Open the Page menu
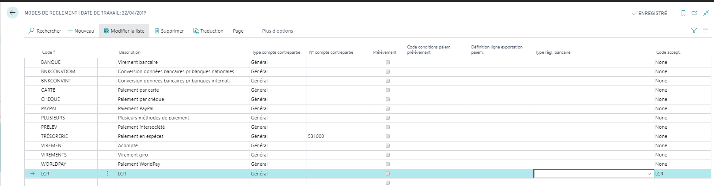Image resolution: width=714 pixels, height=186 pixels. (x=238, y=31)
